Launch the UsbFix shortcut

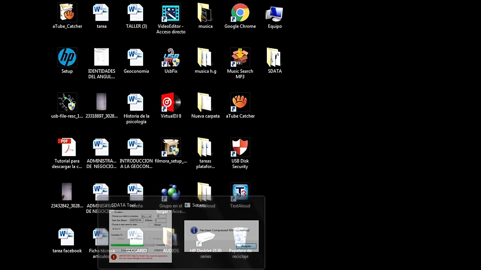(171, 61)
